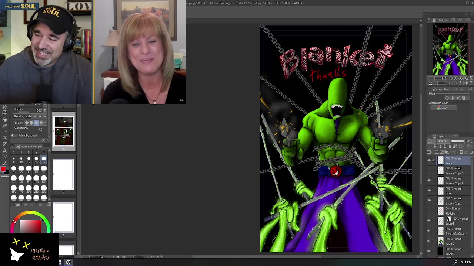Hide the black Layer 3
Screen dimensions: 474x266
429,251
